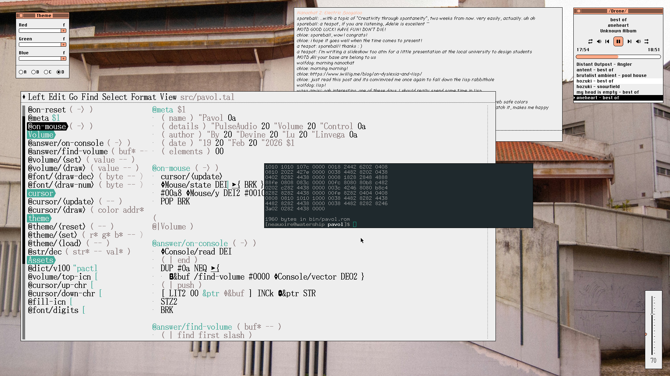Click the diamond icon before Left menu
The height and width of the screenshot is (376, 670).
coord(24,97)
